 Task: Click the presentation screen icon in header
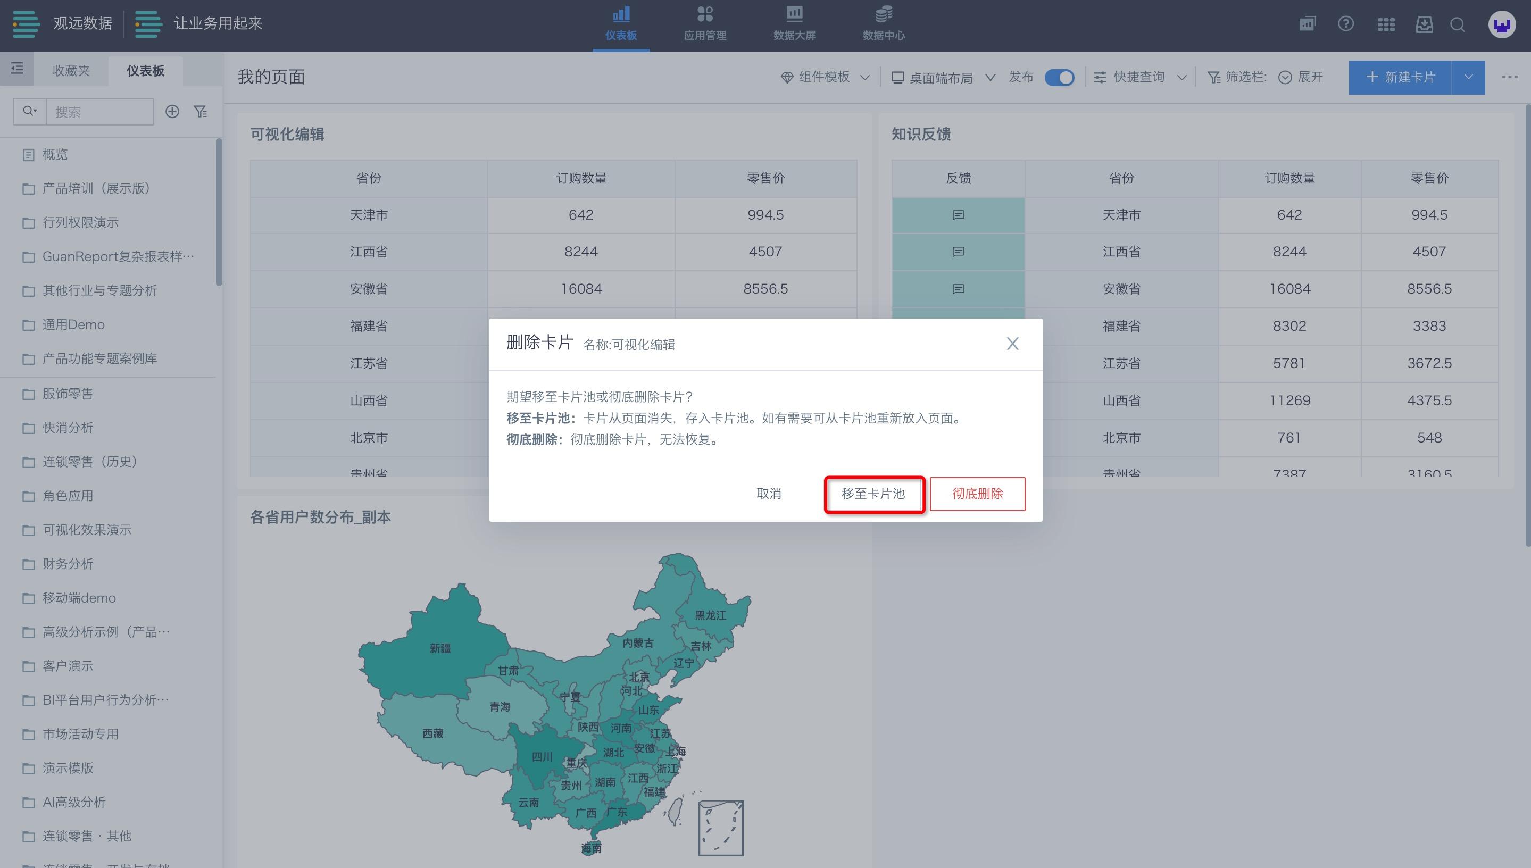(x=1307, y=24)
